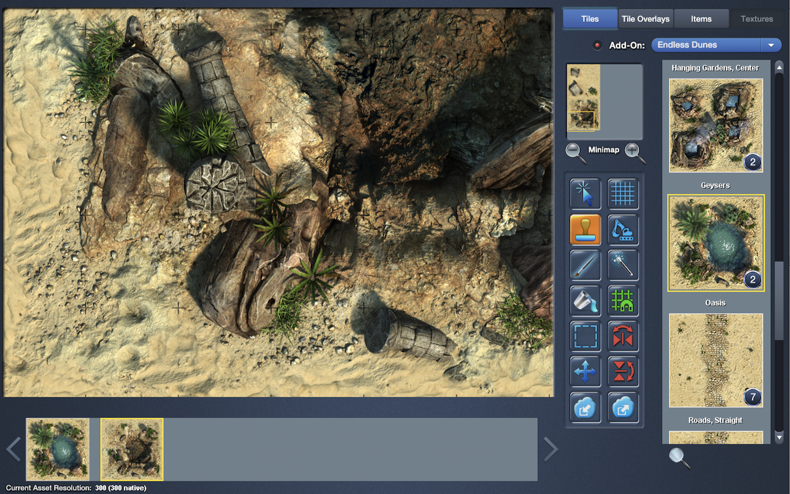Zoom in the minimap
The image size is (790, 494).
(x=635, y=153)
